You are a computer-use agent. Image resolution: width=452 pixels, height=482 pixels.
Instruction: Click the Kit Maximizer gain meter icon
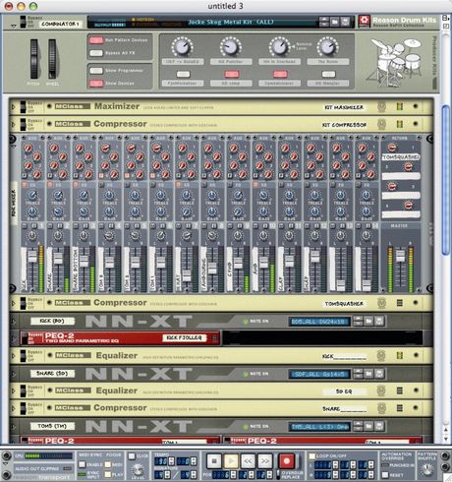coord(400,106)
